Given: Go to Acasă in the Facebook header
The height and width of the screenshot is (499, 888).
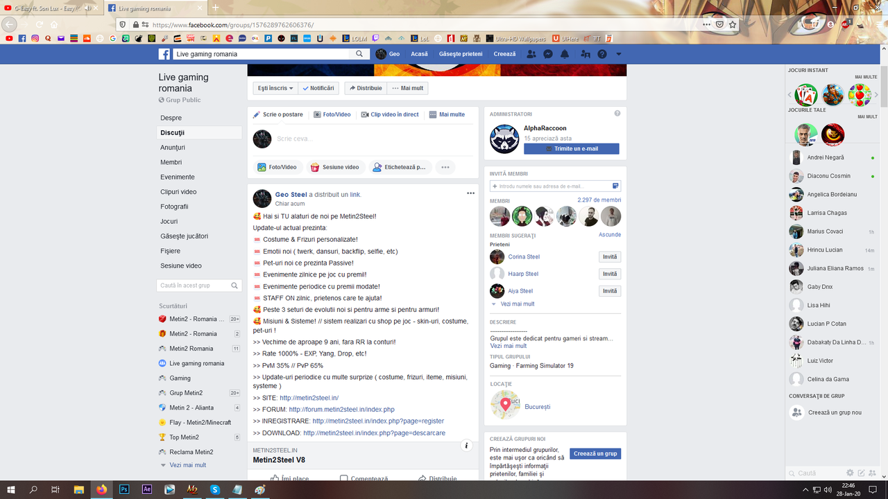Looking at the screenshot, I should click(419, 54).
